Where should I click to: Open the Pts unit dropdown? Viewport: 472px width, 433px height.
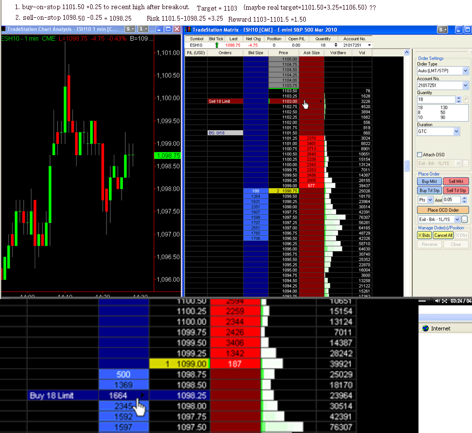(x=430, y=200)
